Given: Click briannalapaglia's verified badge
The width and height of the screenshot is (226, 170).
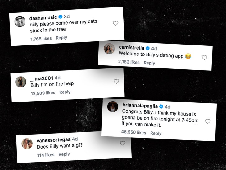Looking at the screenshot, I should pos(161,106).
